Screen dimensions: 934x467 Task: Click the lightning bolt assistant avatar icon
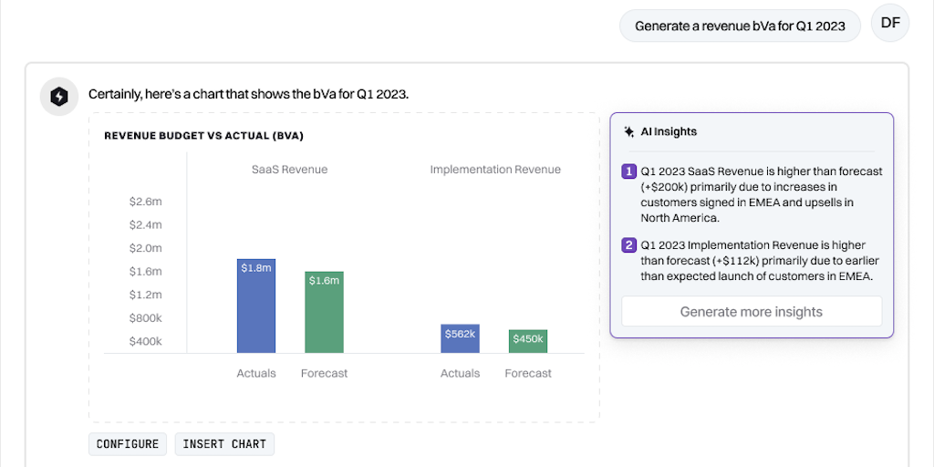pyautogui.click(x=59, y=97)
